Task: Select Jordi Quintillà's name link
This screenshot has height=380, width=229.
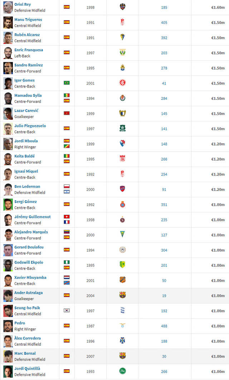Action: pyautogui.click(x=27, y=369)
